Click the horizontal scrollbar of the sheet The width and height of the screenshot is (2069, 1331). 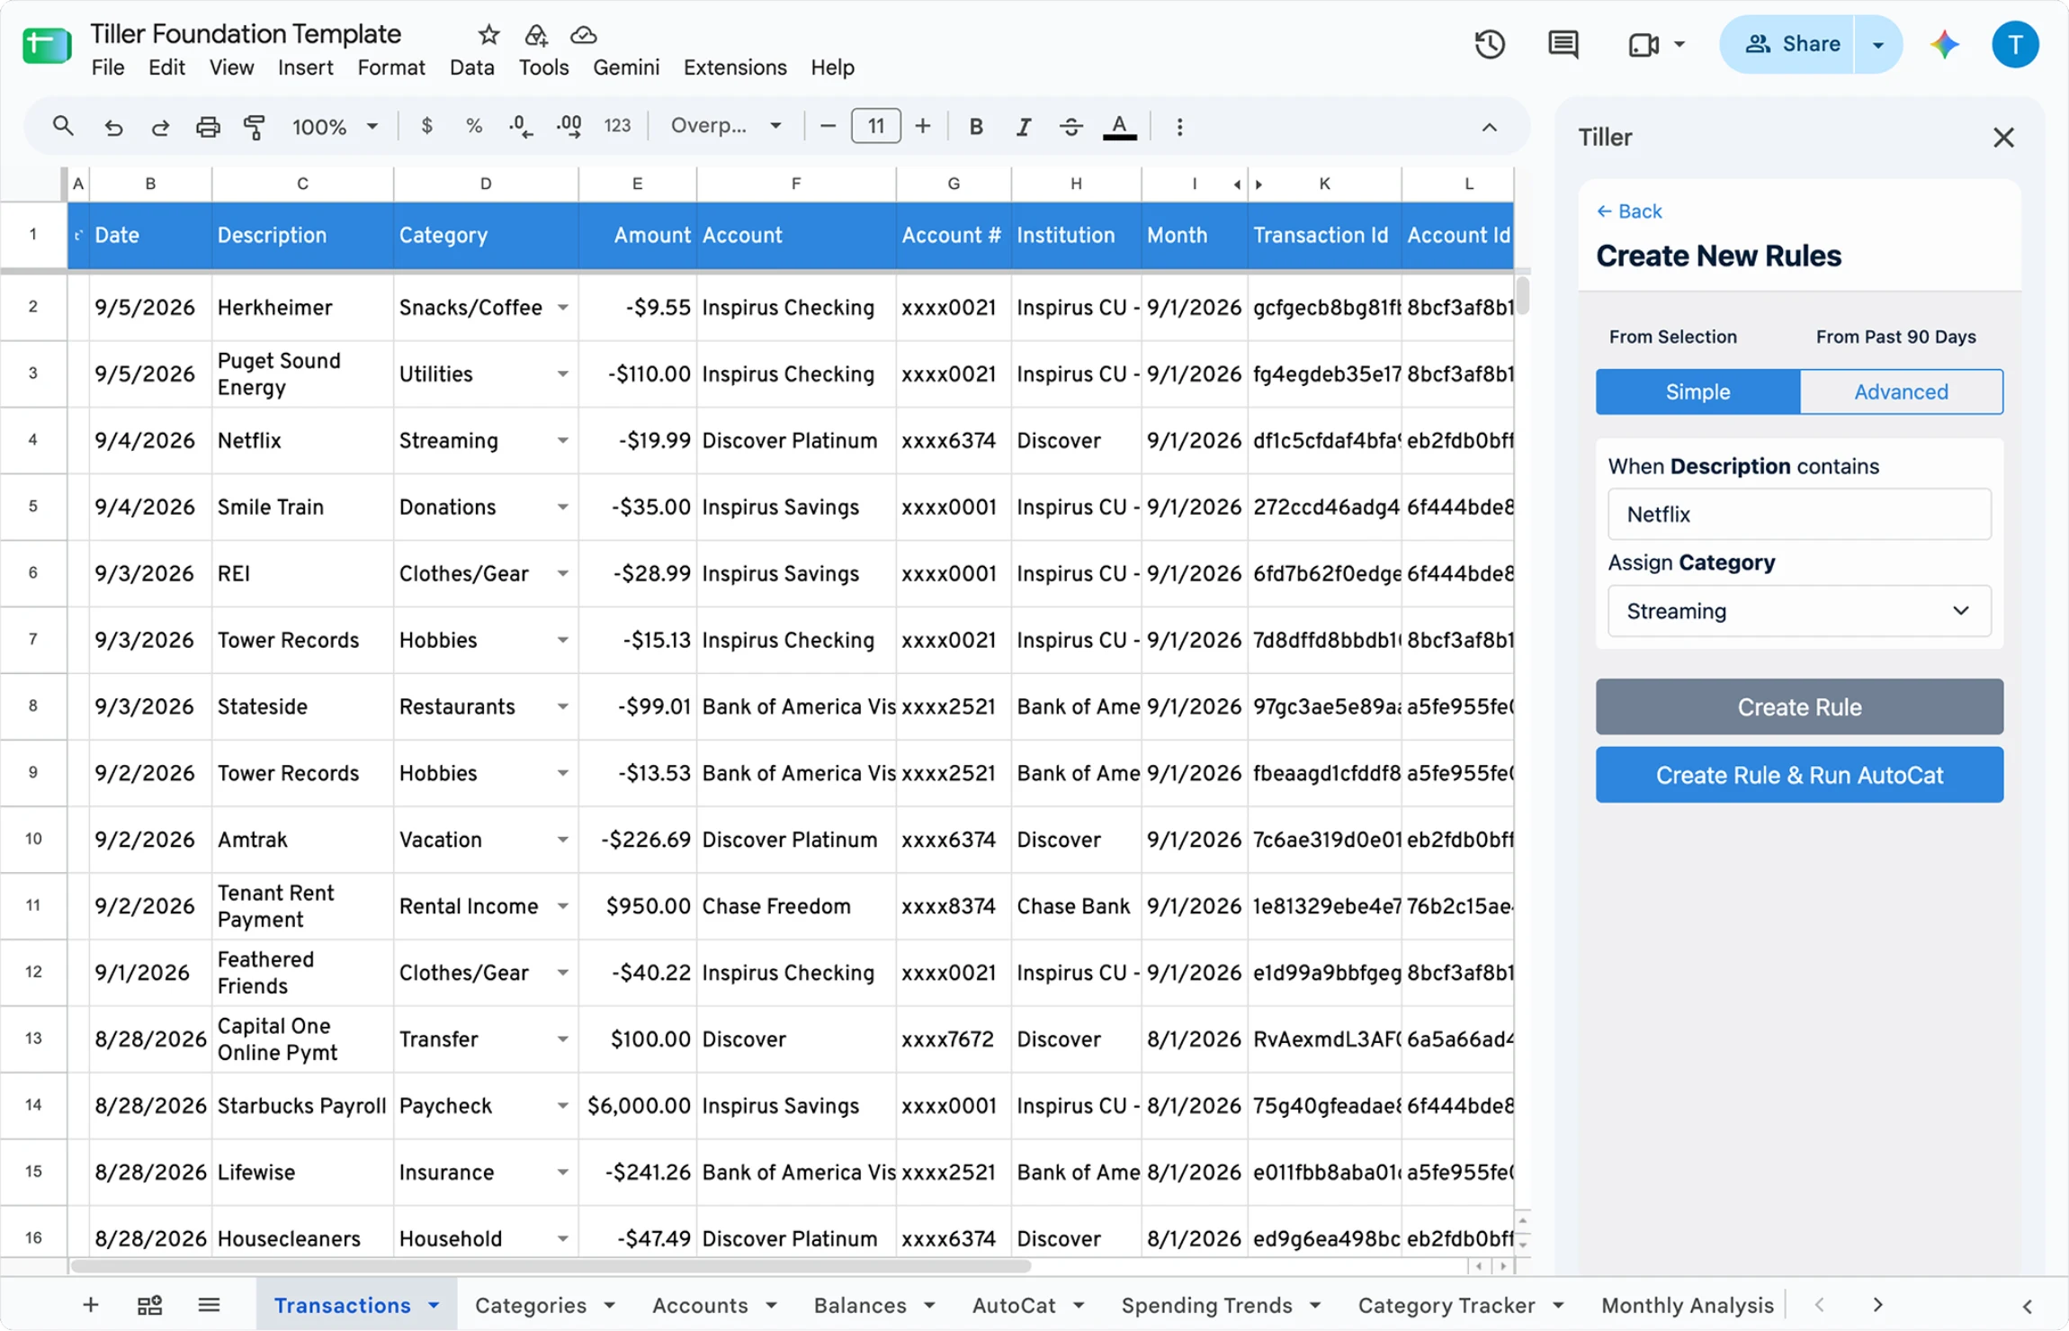(x=551, y=1266)
